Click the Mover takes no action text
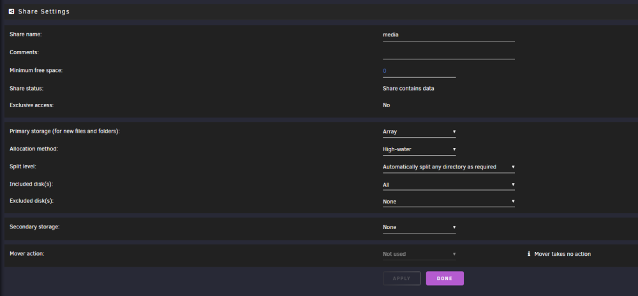Viewport: 638px width, 296px height. pos(562,254)
